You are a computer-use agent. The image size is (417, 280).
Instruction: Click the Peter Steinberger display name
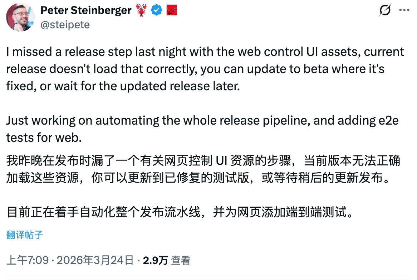pyautogui.click(x=86, y=11)
